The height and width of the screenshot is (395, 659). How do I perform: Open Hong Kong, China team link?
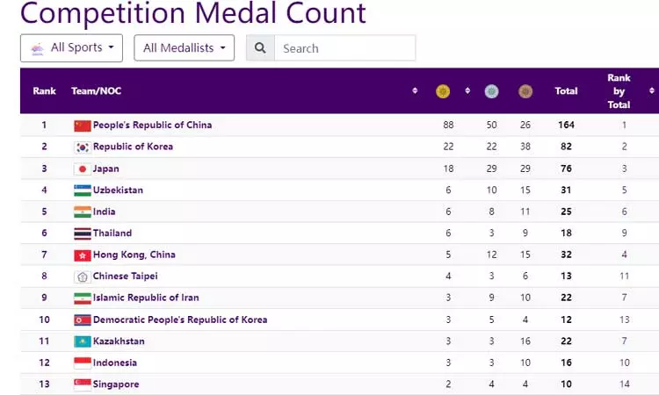[134, 255]
